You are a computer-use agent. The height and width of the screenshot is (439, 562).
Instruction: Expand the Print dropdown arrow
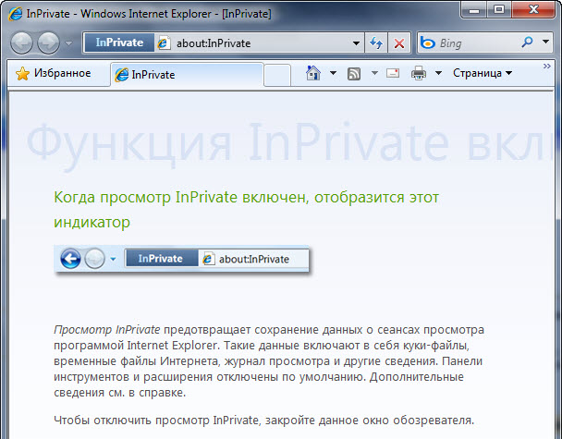click(x=438, y=73)
